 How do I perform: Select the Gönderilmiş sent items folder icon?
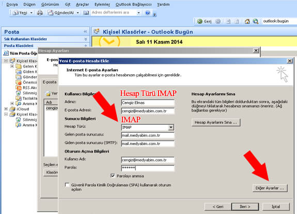pos(19,77)
